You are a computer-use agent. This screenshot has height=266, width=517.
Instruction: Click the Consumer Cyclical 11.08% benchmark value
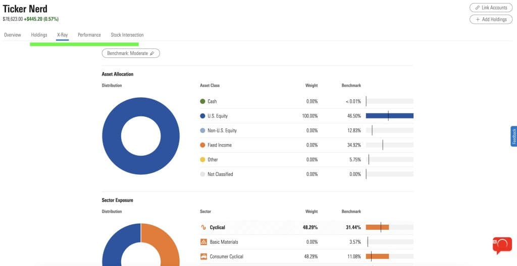[x=354, y=256]
